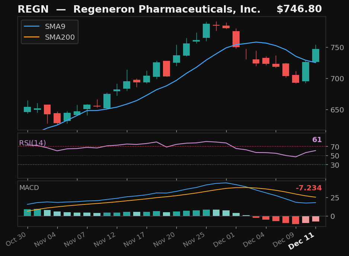Click the largest red MACD histogram bar
This screenshot has height=256, width=349.
pyautogui.click(x=295, y=220)
